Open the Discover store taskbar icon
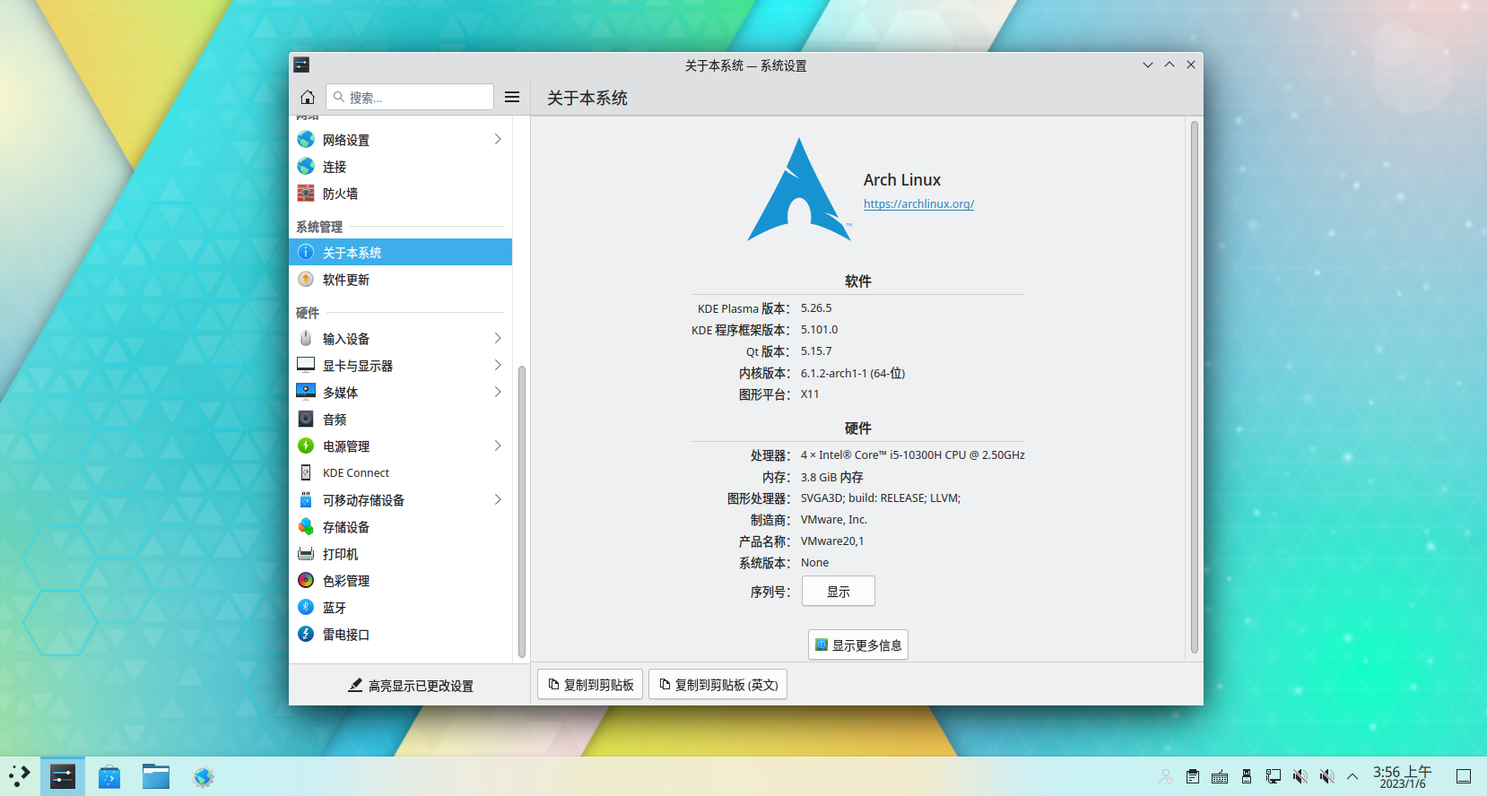1487x796 pixels. (109, 776)
